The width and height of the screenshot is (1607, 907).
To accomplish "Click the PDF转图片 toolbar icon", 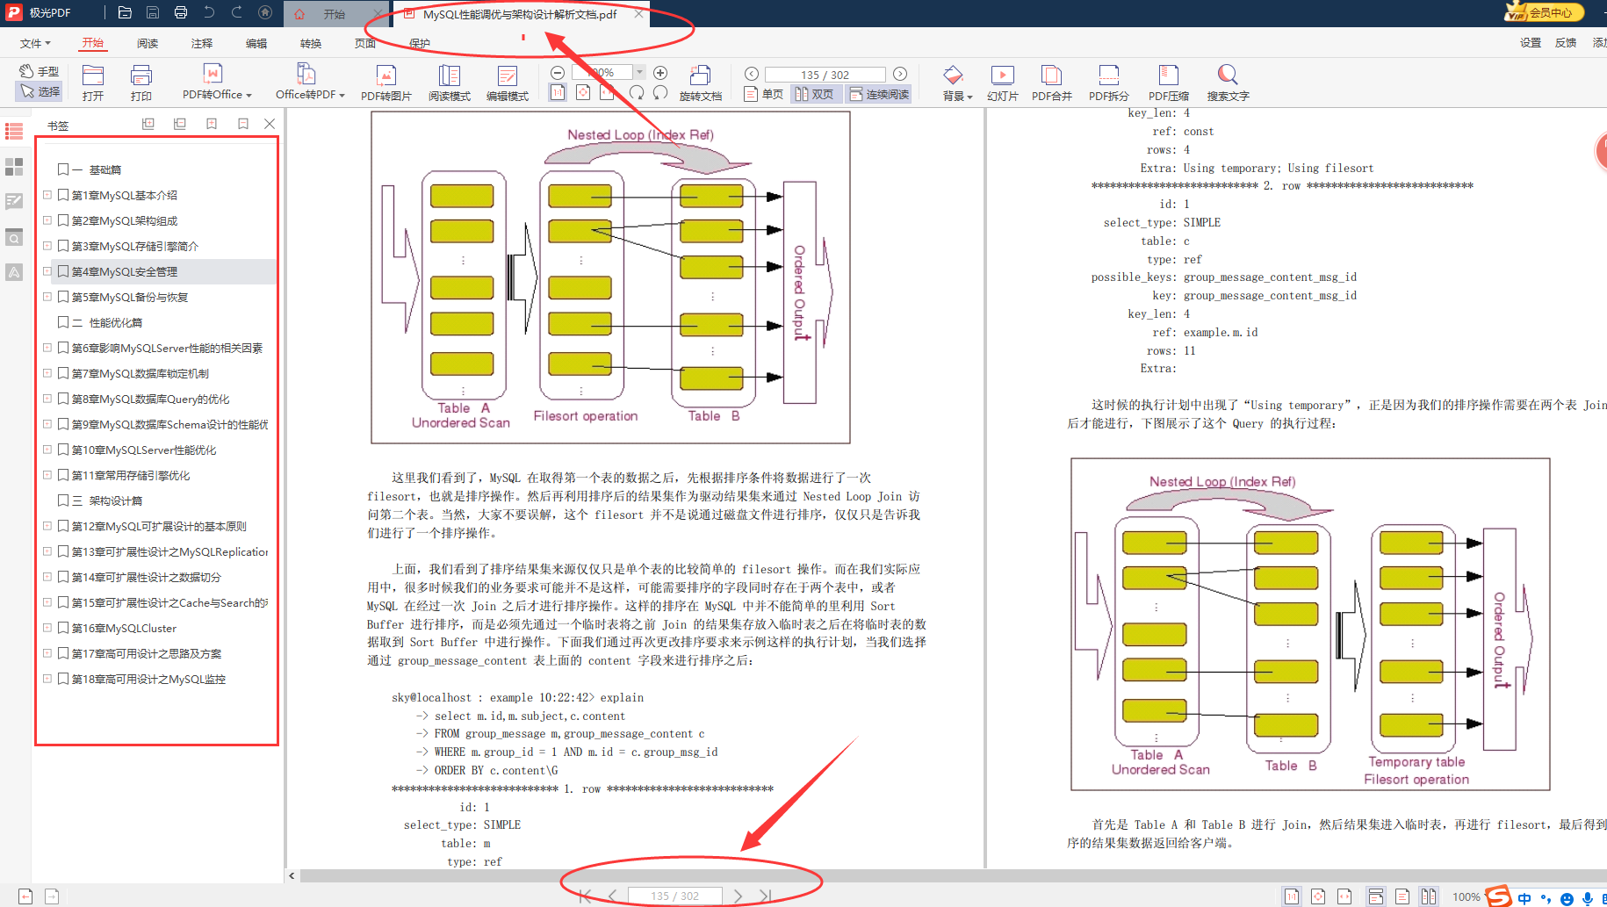I will 386,83.
